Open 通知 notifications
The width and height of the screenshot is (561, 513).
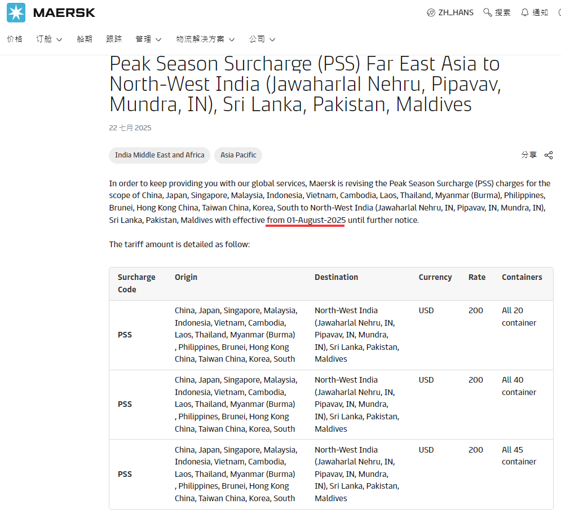point(540,12)
